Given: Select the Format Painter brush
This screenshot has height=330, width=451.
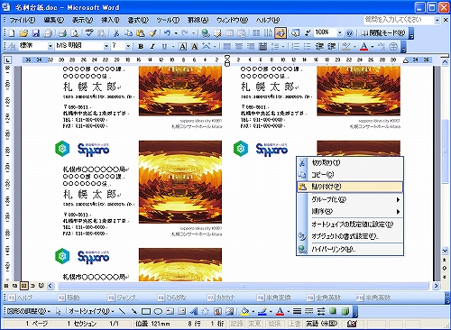Looking at the screenshot, I should 153,33.
